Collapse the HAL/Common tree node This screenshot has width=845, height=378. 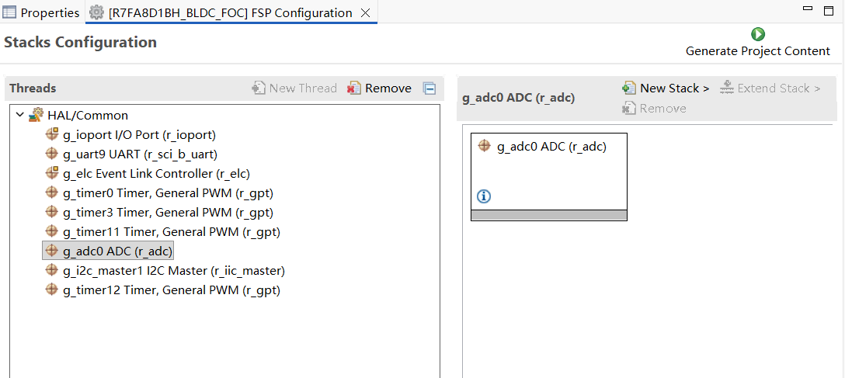[19, 116]
